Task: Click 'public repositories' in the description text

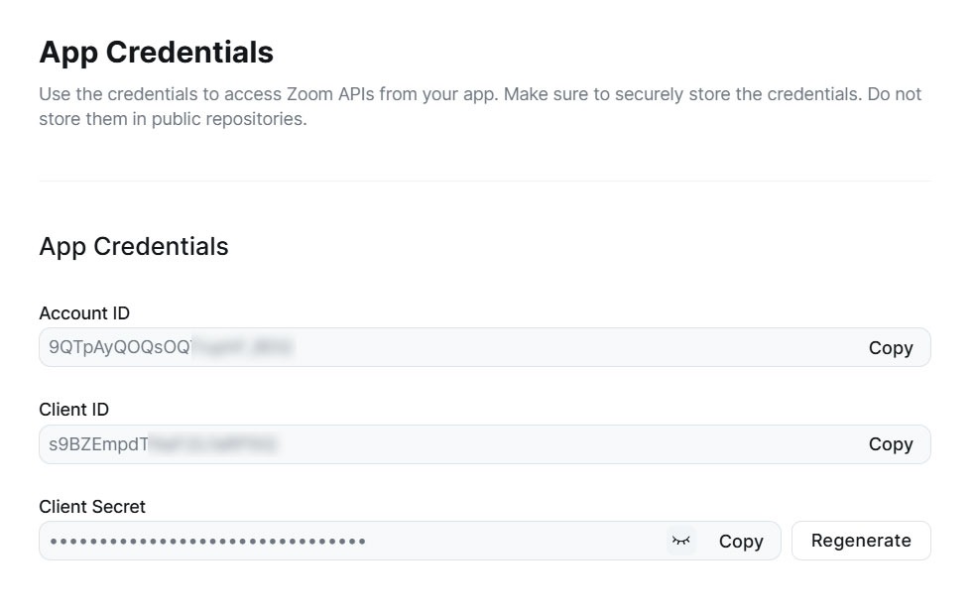Action: [229, 119]
